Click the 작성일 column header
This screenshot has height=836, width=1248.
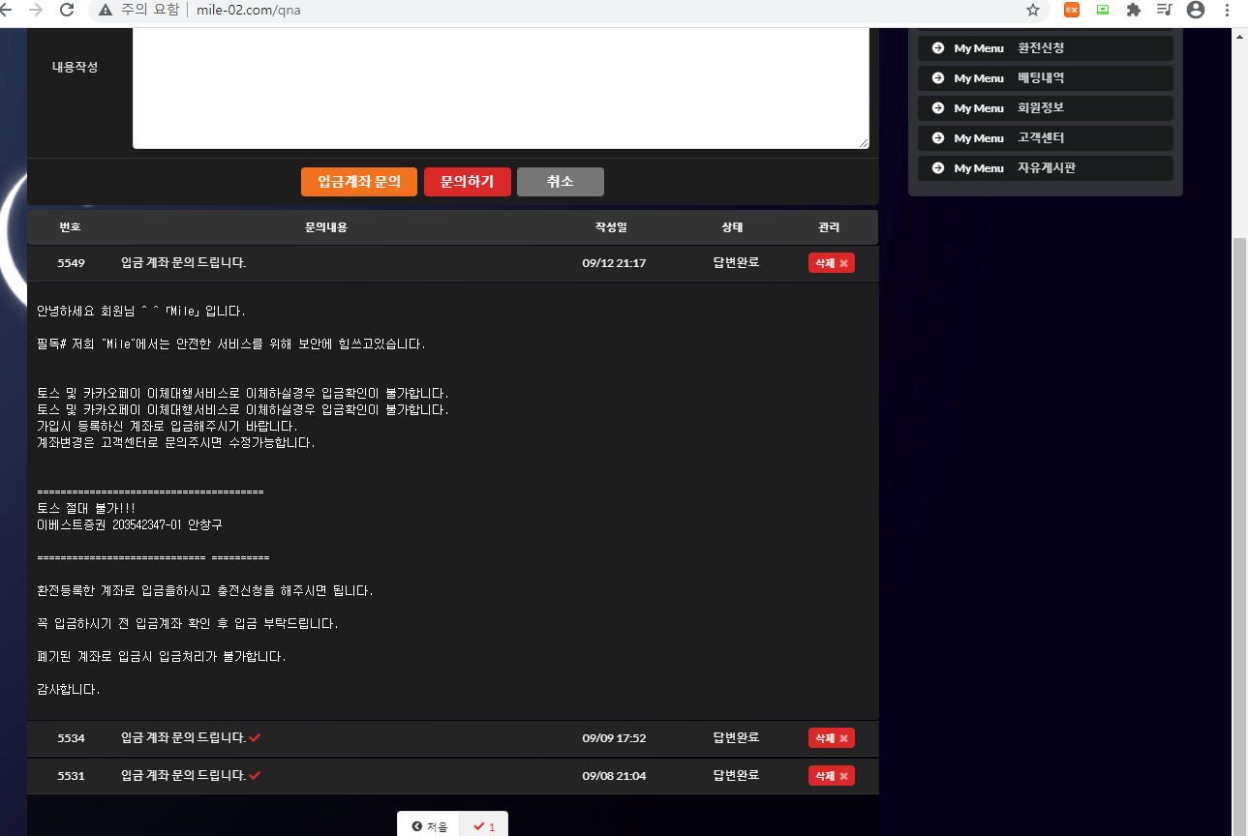coord(611,227)
